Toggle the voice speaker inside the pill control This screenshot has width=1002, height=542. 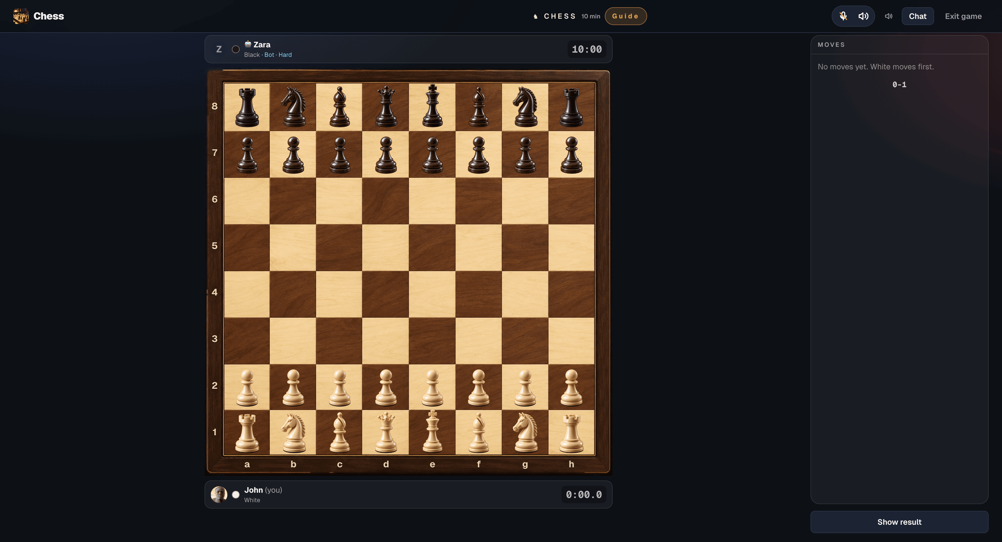coord(863,16)
